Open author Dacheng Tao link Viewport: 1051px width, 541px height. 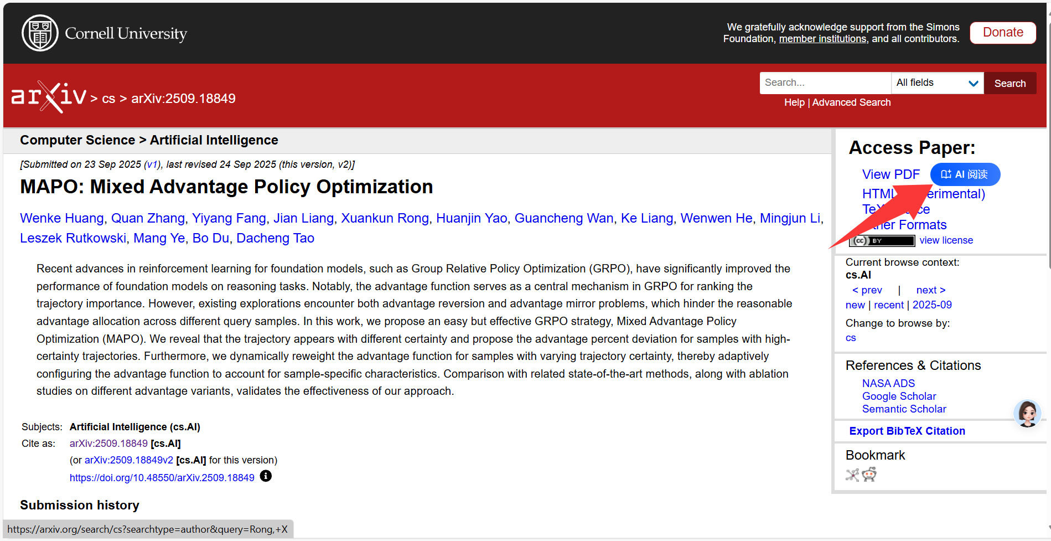pyautogui.click(x=275, y=238)
